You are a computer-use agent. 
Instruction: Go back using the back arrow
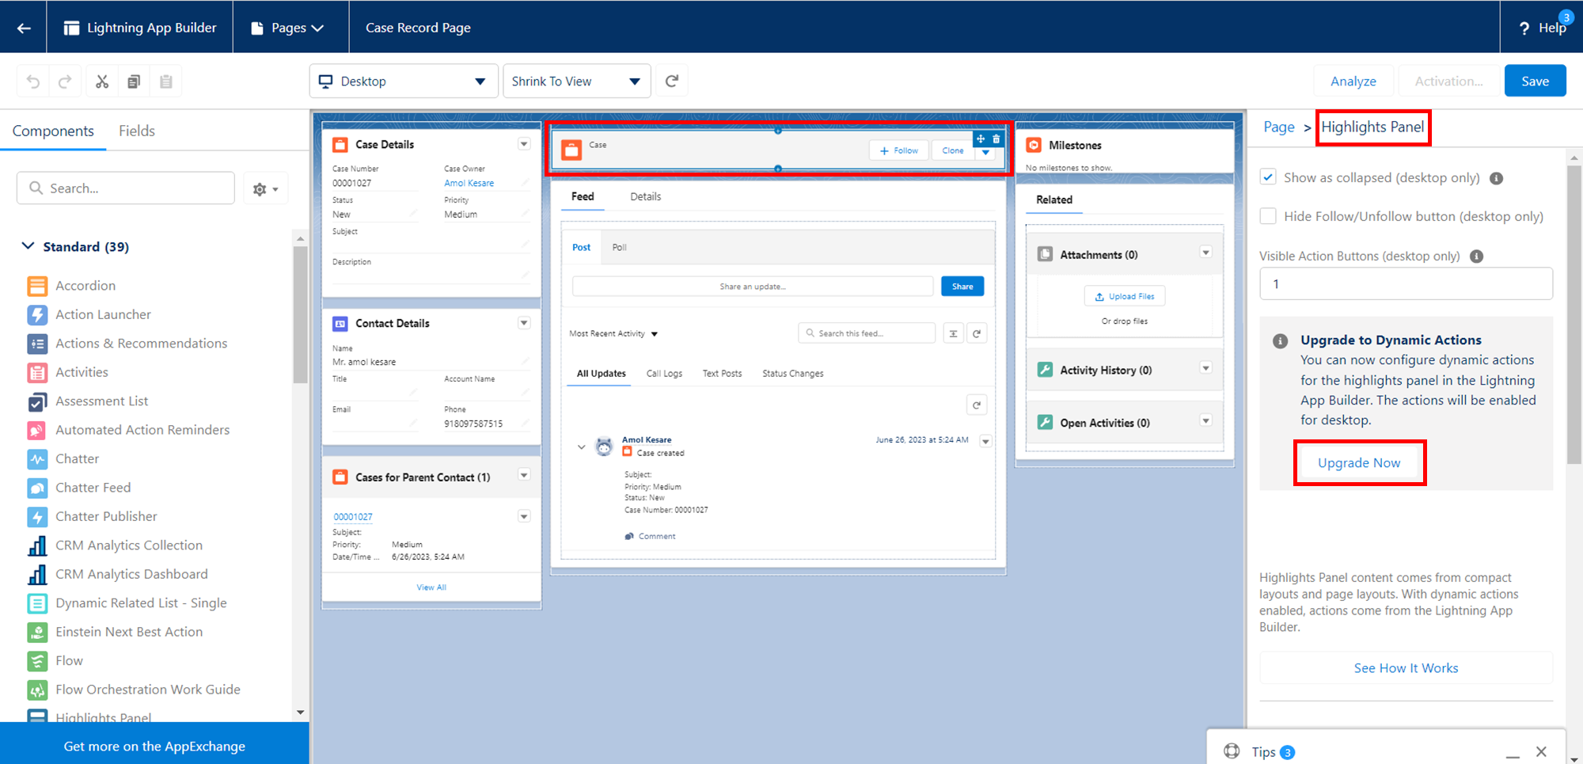pyautogui.click(x=24, y=28)
